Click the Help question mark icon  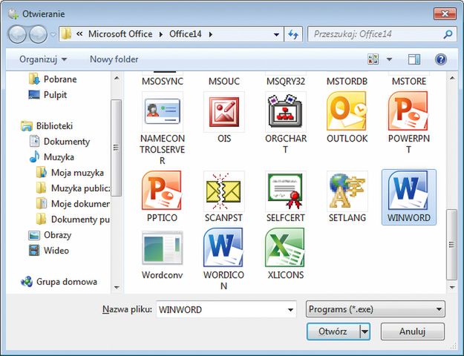(441, 59)
